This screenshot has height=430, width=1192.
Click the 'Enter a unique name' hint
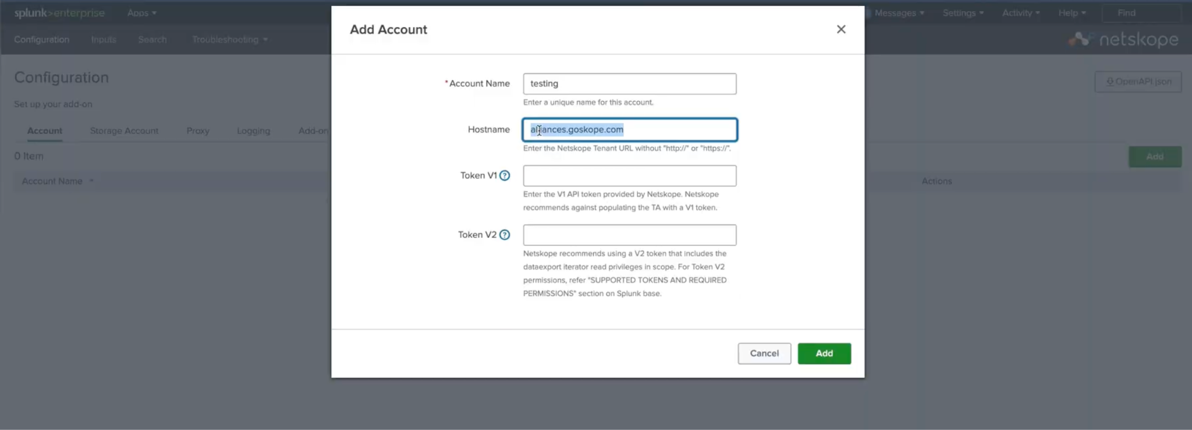588,102
